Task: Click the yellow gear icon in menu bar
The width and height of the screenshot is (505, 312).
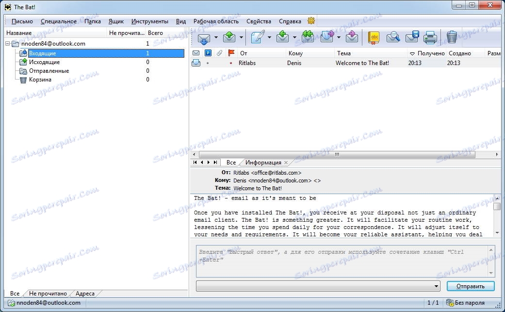Action: click(311, 21)
